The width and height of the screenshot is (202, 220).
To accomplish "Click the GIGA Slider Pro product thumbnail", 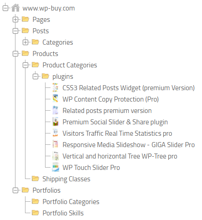I will tap(56, 144).
